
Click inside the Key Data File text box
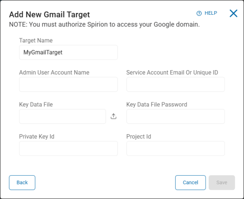[63, 116]
